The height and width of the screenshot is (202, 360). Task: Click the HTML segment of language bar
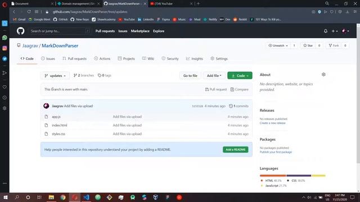pos(273,176)
